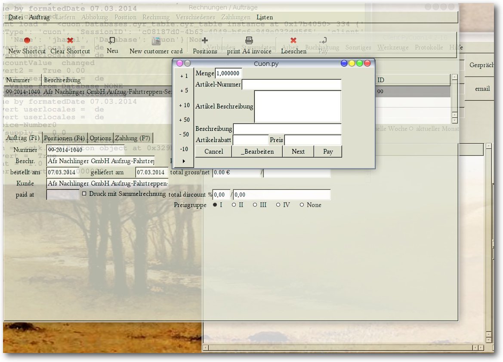Open New customer card from toolbar
The width and height of the screenshot is (503, 362).
(x=156, y=45)
